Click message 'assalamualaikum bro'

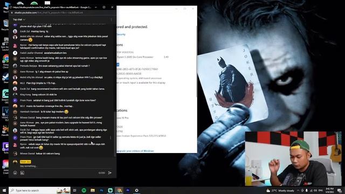[55, 53]
